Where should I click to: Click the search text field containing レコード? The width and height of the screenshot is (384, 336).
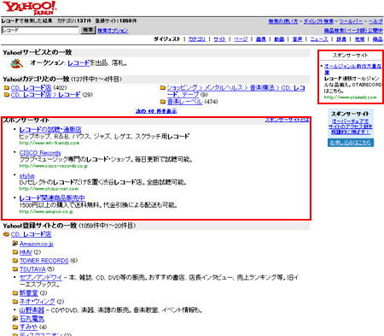(40, 30)
